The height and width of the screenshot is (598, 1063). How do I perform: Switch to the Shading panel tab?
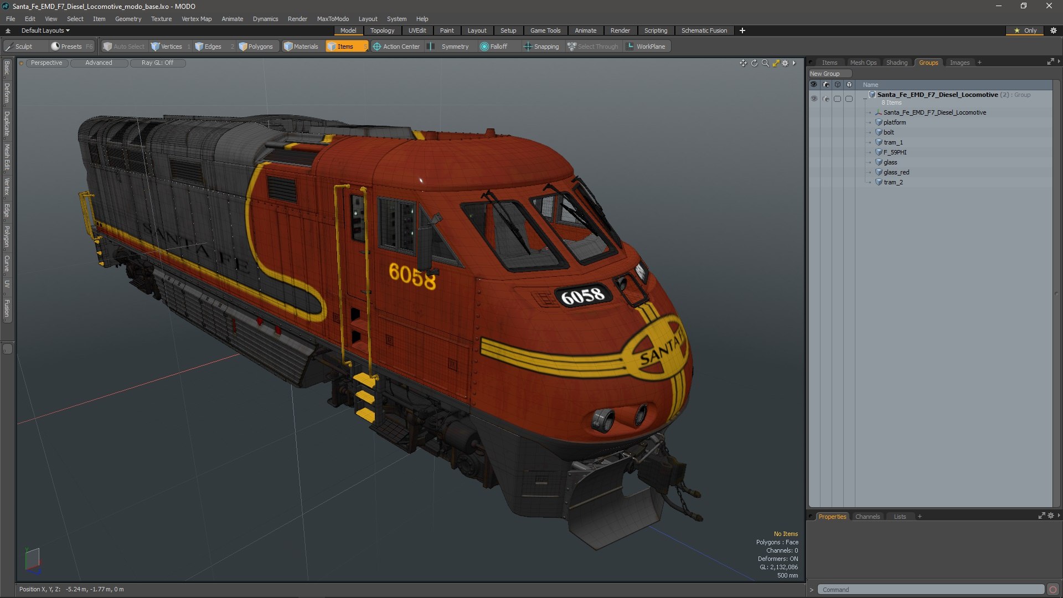896,63
